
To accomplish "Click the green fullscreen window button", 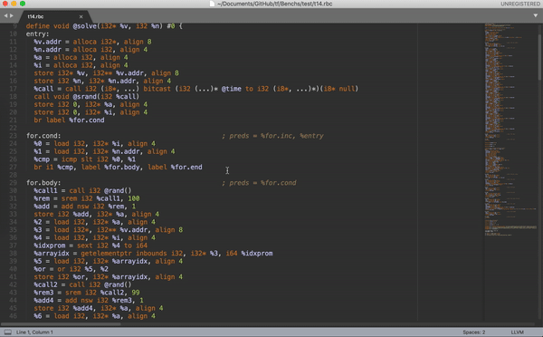I will point(23,4).
